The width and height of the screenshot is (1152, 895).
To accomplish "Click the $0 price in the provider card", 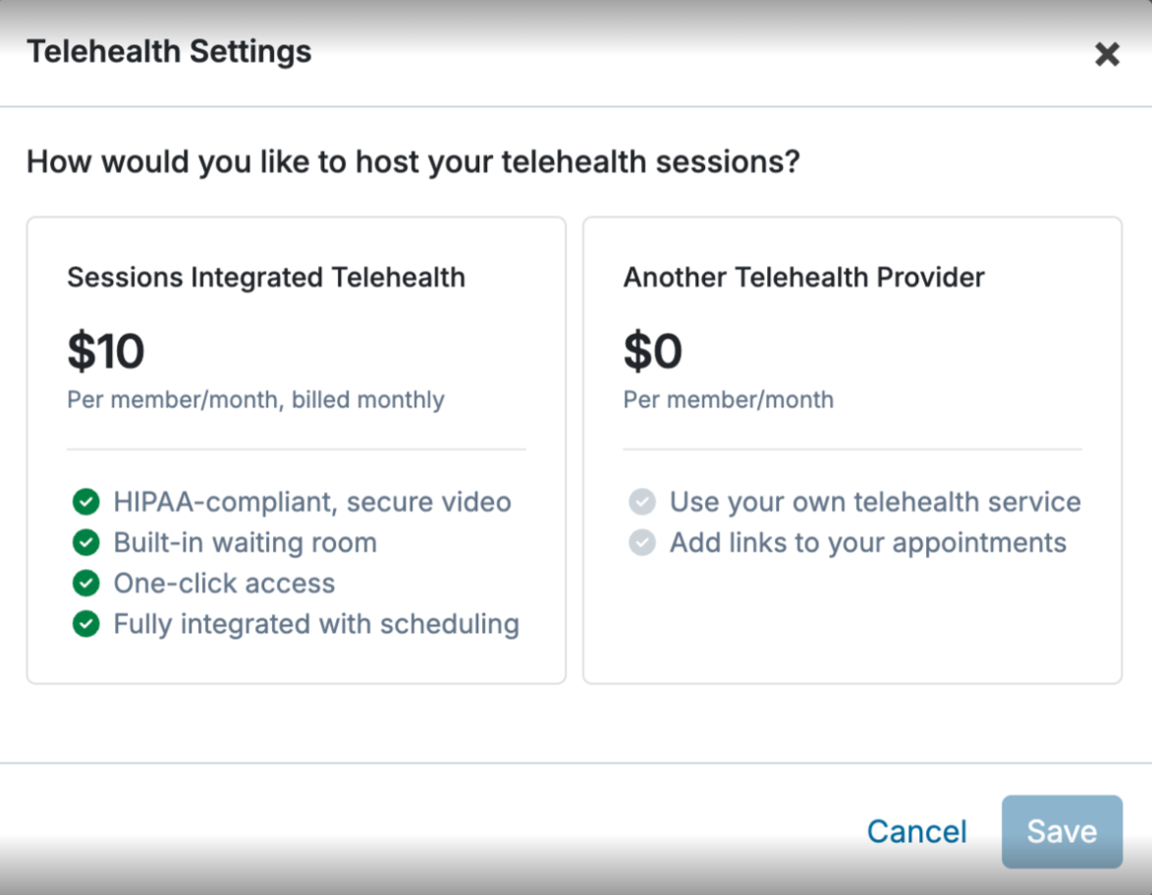I will (x=653, y=351).
